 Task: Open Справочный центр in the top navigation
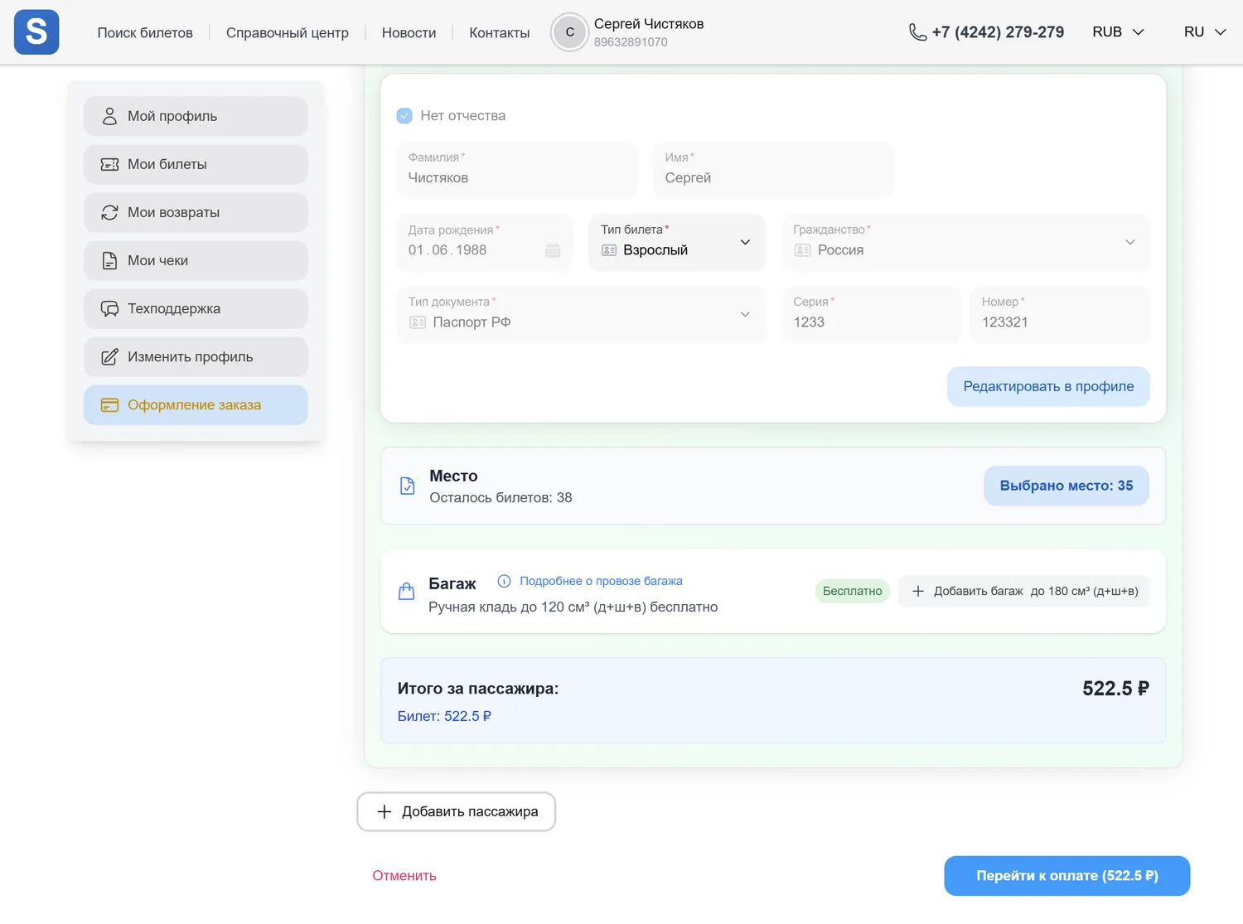288,32
